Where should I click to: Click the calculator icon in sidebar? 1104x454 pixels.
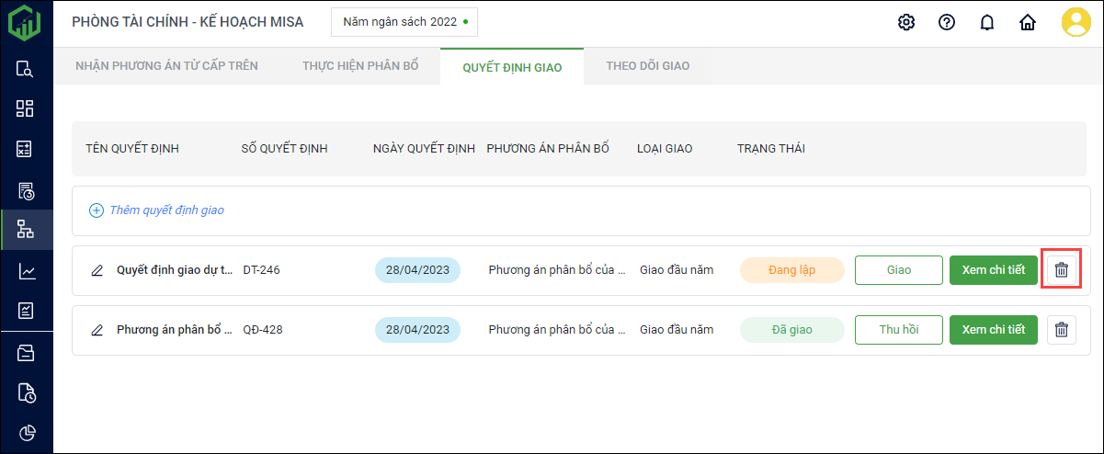(26, 149)
